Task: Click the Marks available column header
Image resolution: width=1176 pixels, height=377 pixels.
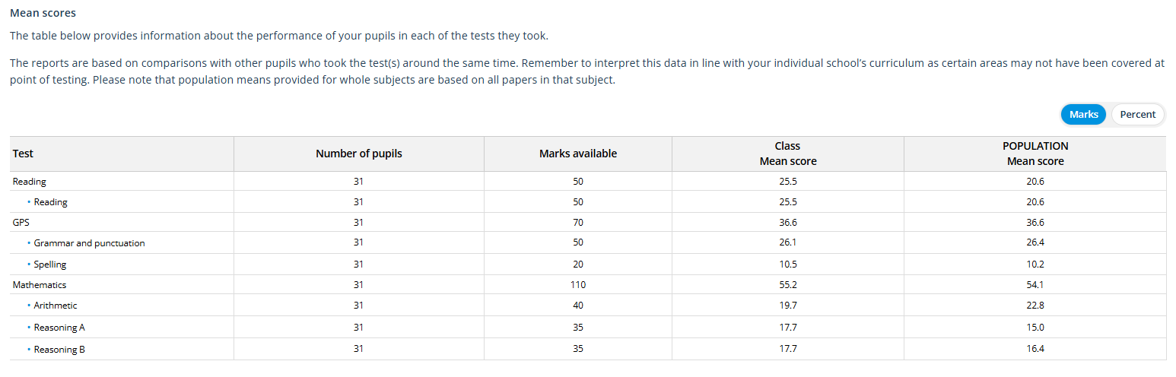Action: point(577,154)
